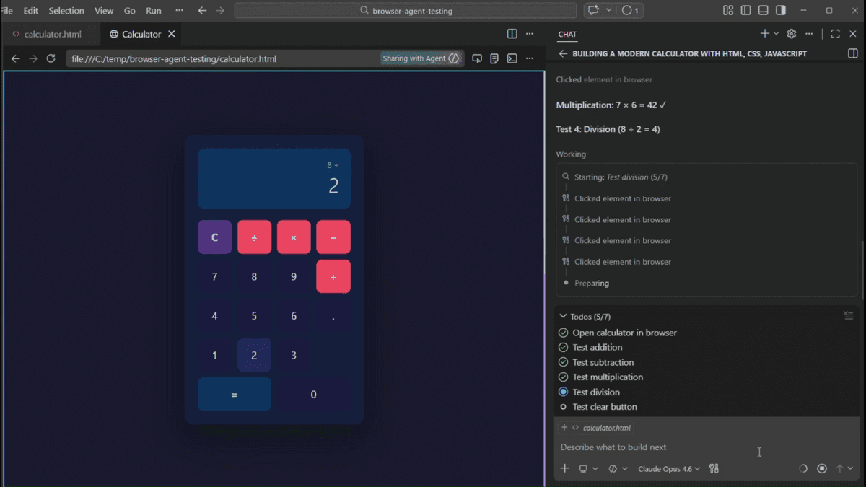866x487 pixels.
Task: Click the calculator C clear button
Action: point(215,237)
